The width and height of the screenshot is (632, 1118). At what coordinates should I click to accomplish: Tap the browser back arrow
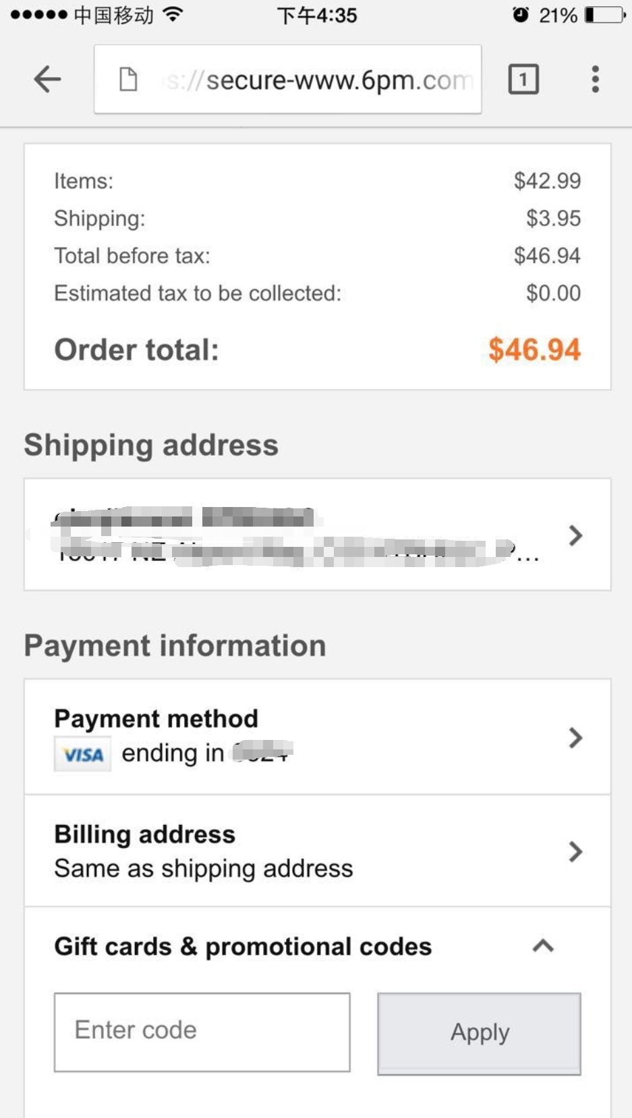point(47,80)
